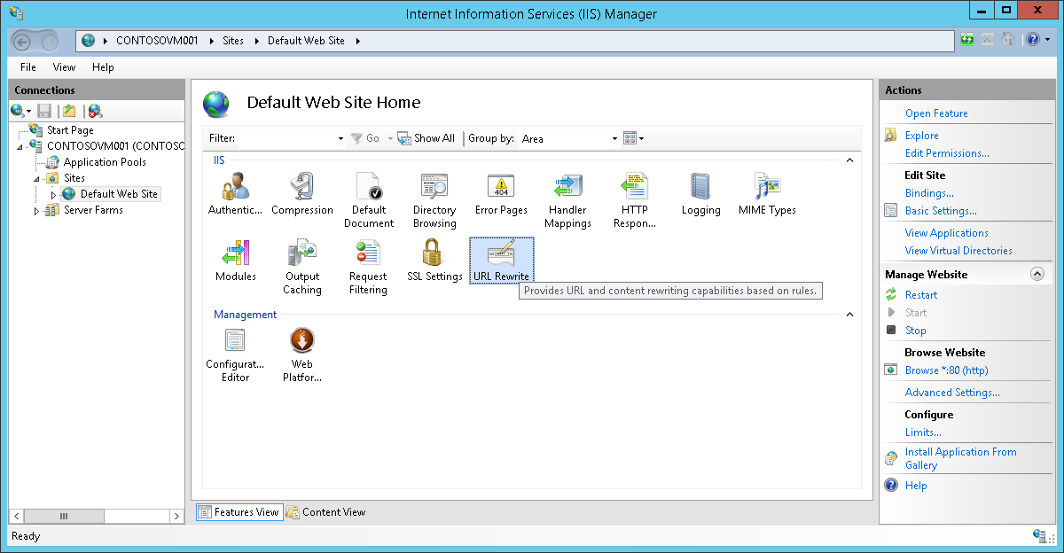Open the Create Connection dropdown in Connections
This screenshot has height=553, width=1064.
[x=21, y=111]
